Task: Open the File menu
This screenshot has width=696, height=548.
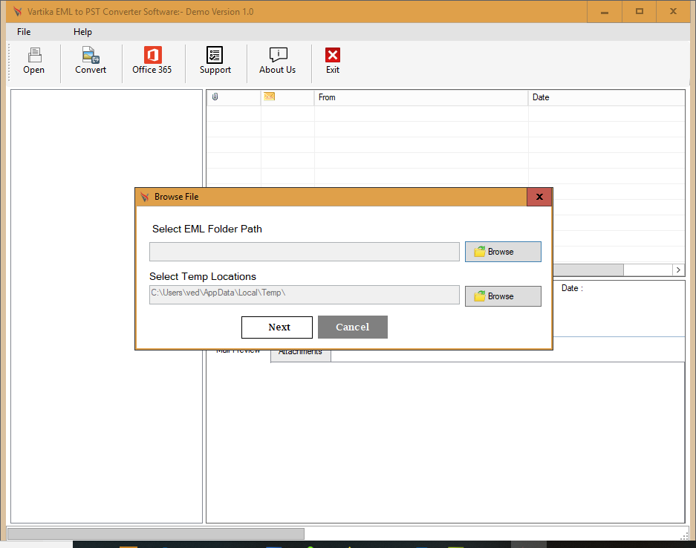Action: click(x=24, y=32)
